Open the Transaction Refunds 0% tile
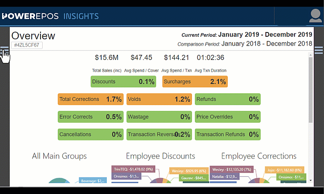This screenshot has width=324, height=194. [227, 134]
